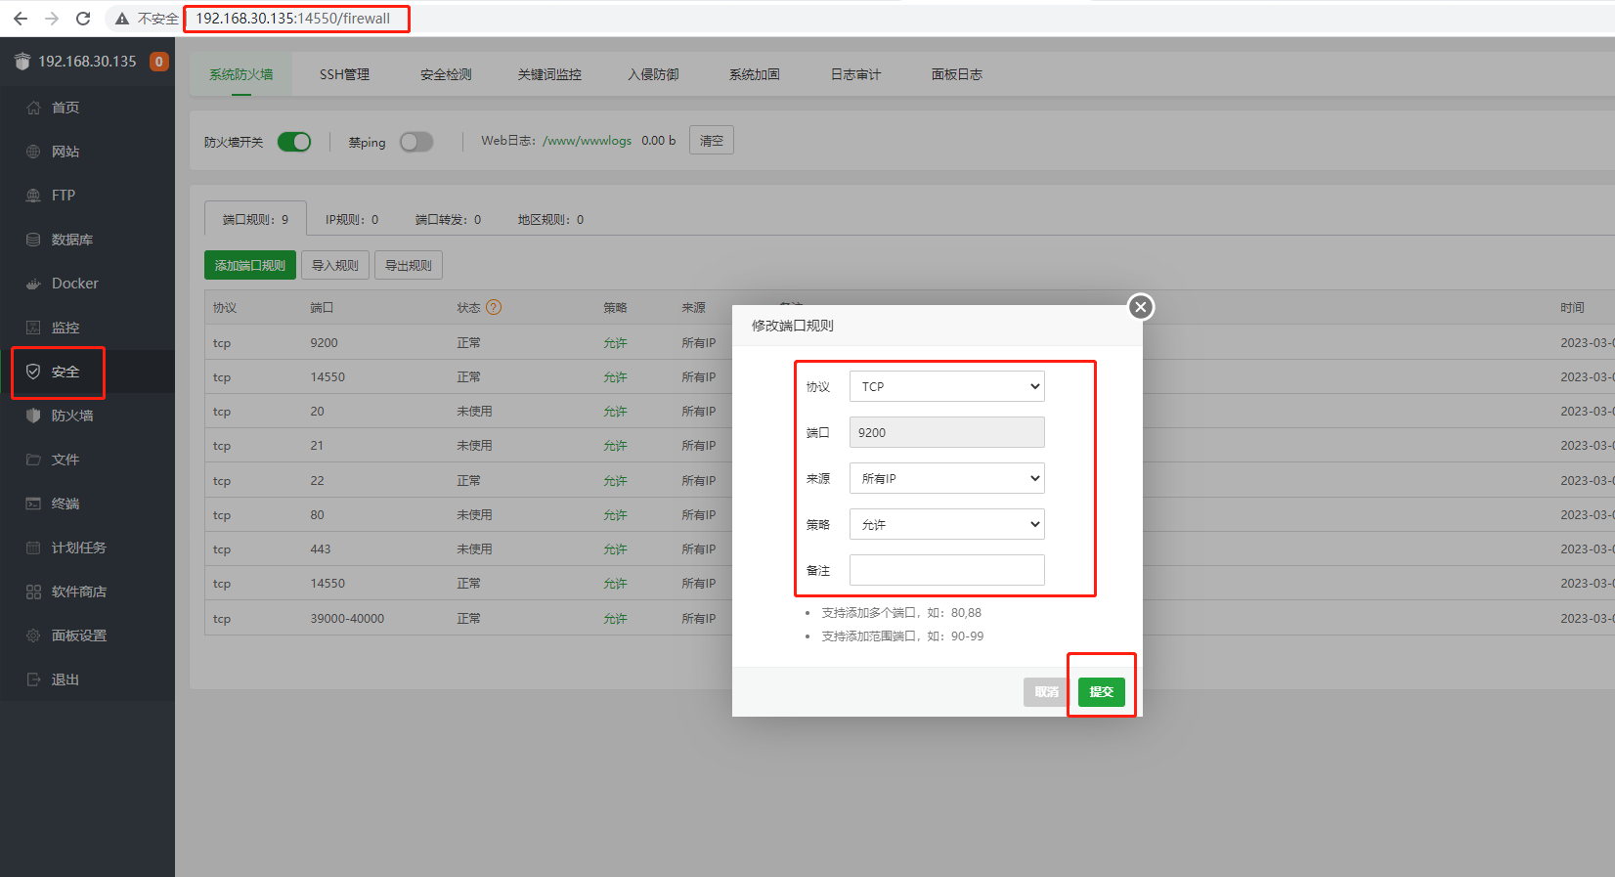The width and height of the screenshot is (1615, 877).
Task: Select the IP规则: 0 tab
Action: pyautogui.click(x=352, y=219)
